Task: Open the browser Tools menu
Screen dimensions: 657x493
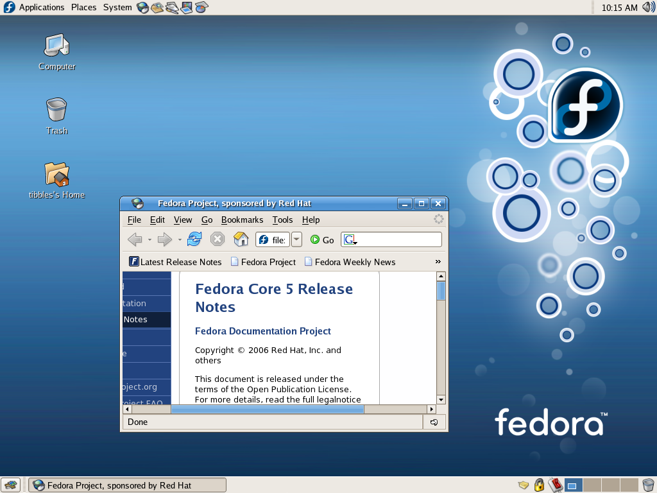Action: [x=282, y=220]
